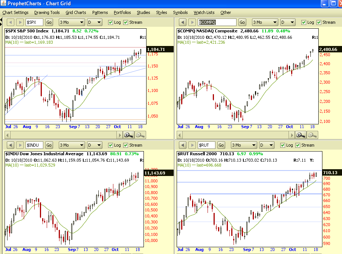Open the D frequency dropdown for $INDU

(95, 145)
